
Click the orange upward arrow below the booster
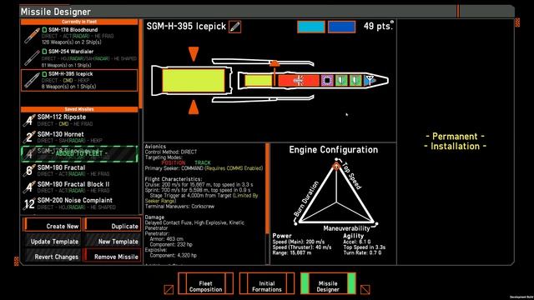point(194,107)
